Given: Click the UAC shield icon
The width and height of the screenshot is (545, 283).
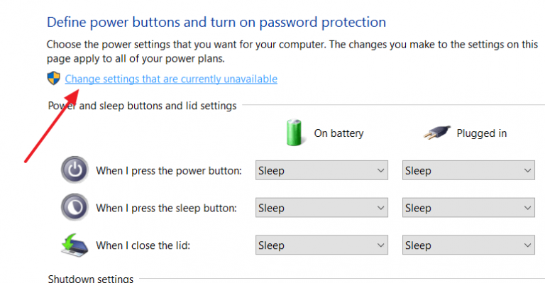Looking at the screenshot, I should pos(53,79).
